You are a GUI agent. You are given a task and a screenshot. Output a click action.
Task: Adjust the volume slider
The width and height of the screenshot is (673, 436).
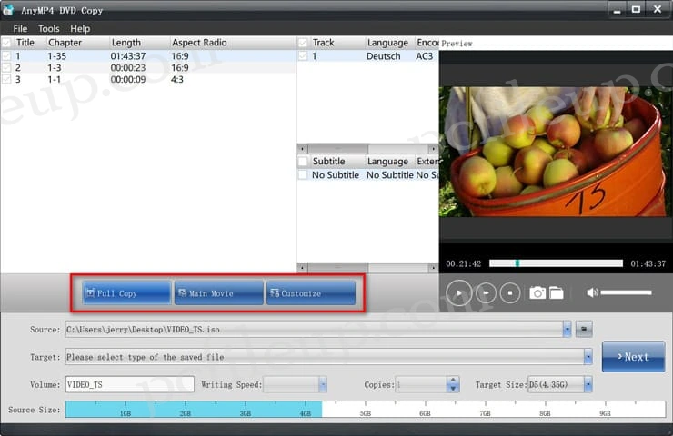626,292
